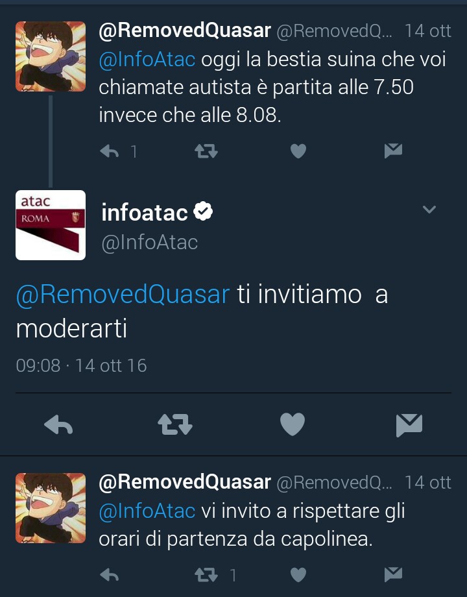This screenshot has height=597, width=467.
Task: Retweet infoatac's moderarti tweet
Action: tap(175, 424)
